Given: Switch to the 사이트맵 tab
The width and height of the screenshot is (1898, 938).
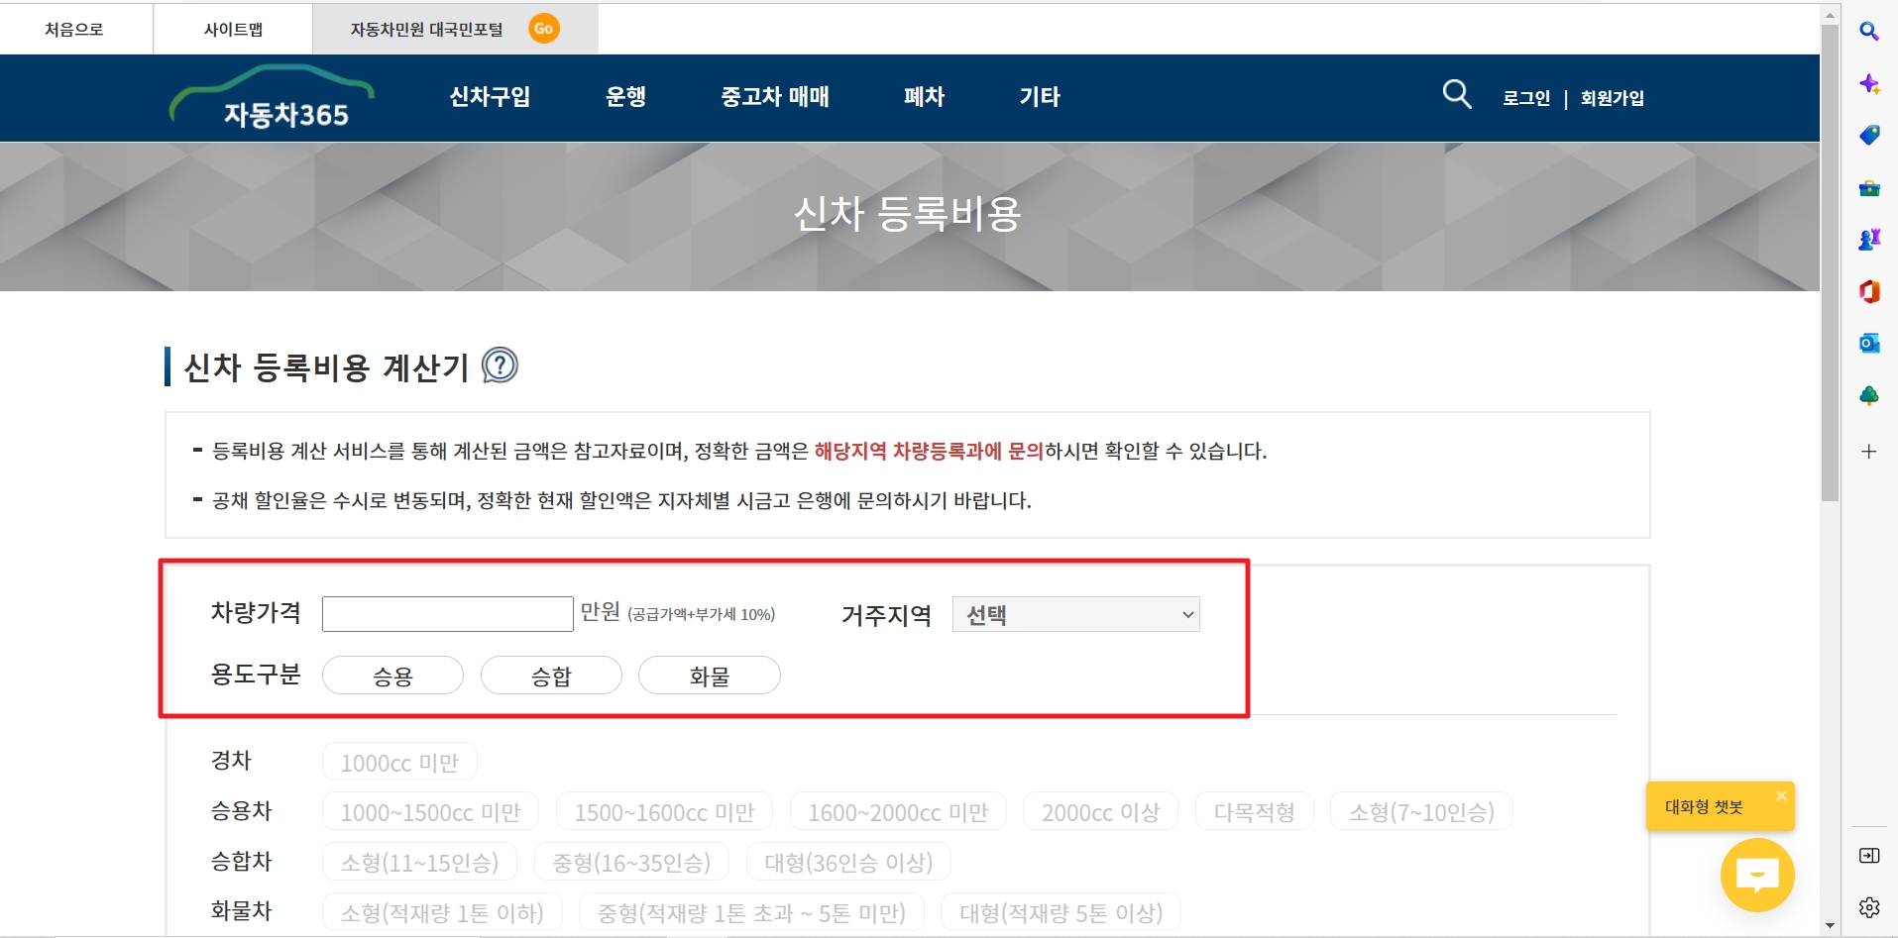Looking at the screenshot, I should pos(234,29).
